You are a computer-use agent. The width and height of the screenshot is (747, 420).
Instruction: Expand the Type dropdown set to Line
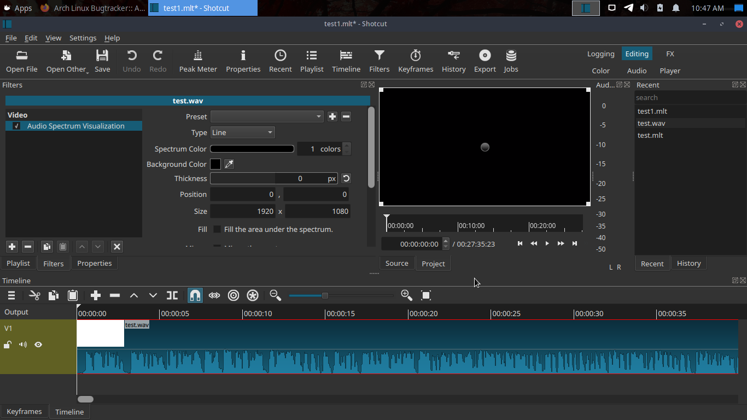(242, 132)
